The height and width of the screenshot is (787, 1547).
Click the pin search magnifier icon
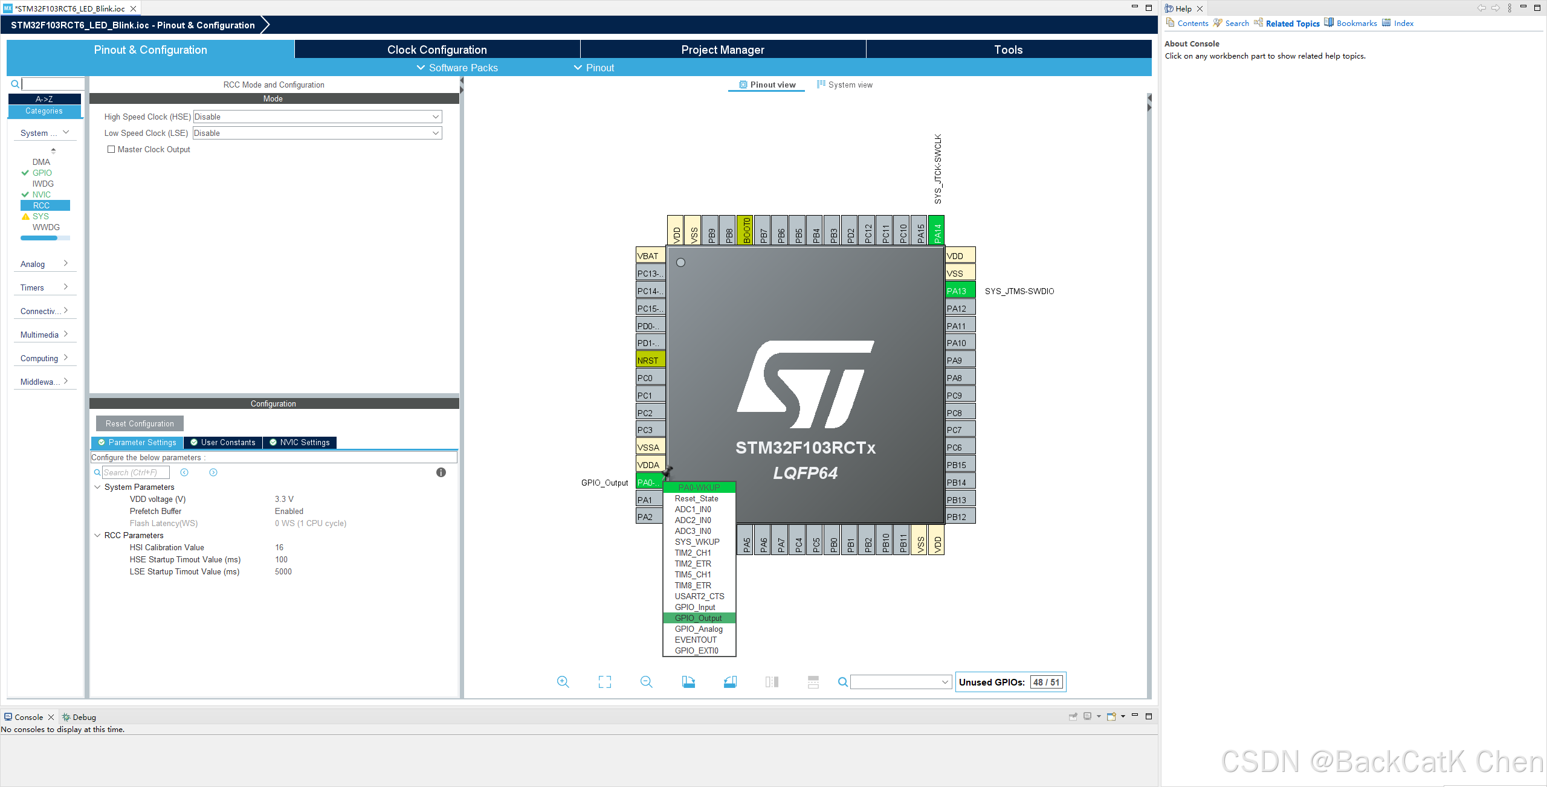point(842,682)
